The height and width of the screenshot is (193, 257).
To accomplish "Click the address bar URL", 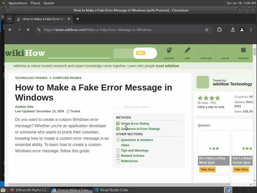I will click(x=98, y=30).
